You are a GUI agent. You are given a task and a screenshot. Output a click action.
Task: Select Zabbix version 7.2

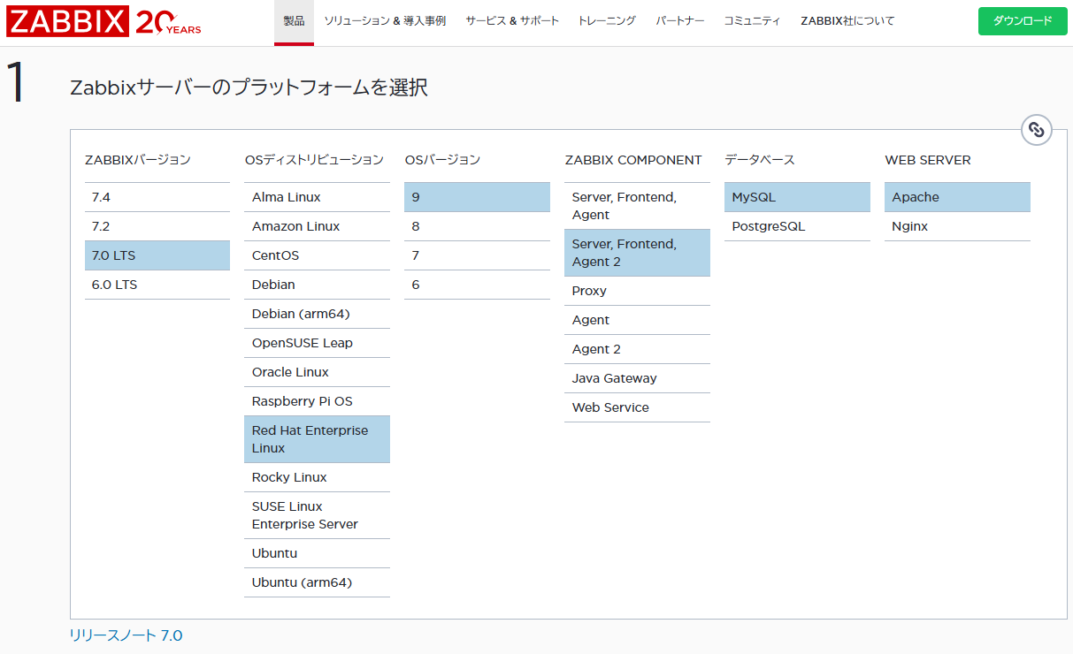(157, 226)
